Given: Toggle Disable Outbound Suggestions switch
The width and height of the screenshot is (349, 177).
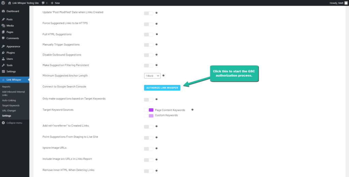Looking at the screenshot, I should point(149,55).
